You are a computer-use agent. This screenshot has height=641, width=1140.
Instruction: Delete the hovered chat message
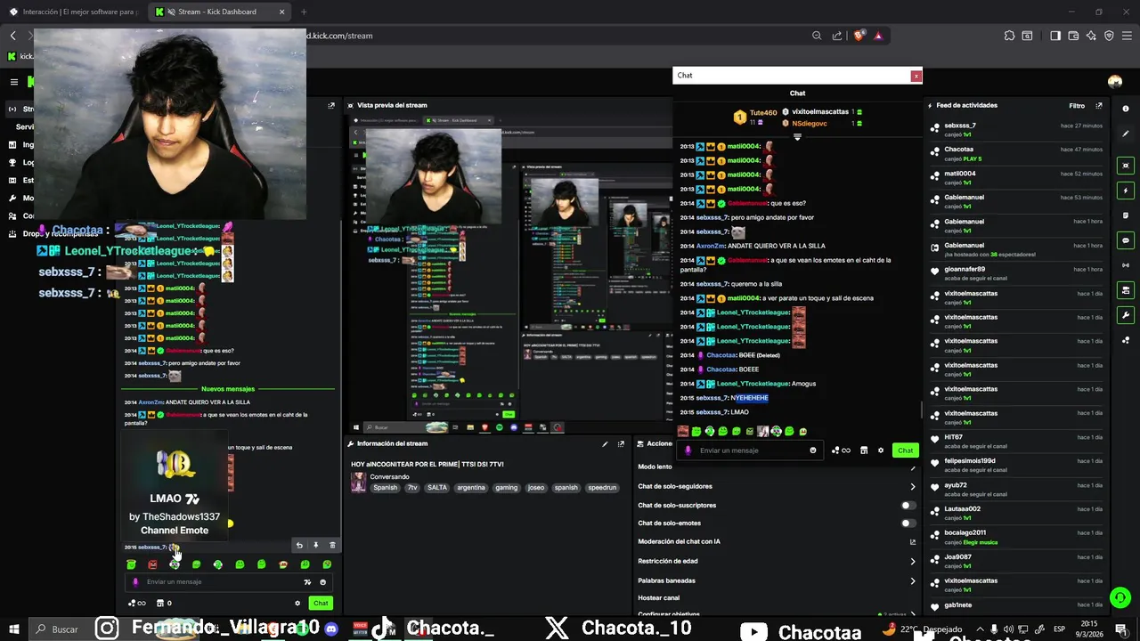click(x=332, y=545)
